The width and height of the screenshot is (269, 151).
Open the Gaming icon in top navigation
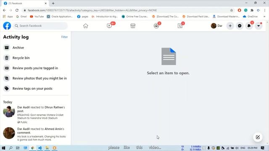pos(180,26)
